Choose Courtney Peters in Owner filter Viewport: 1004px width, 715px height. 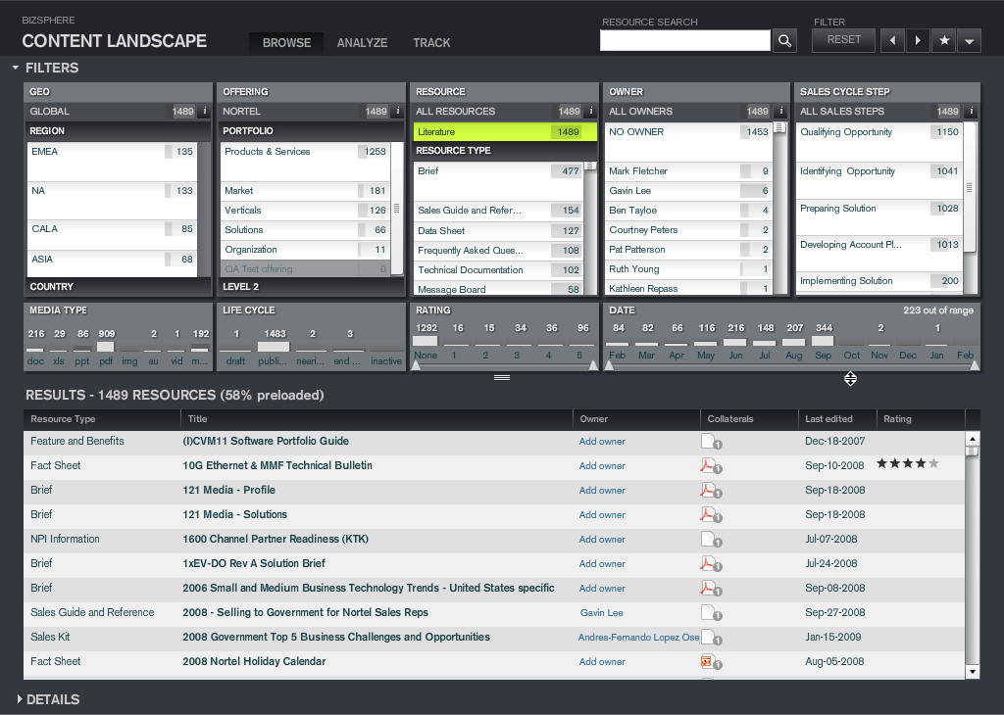(688, 230)
